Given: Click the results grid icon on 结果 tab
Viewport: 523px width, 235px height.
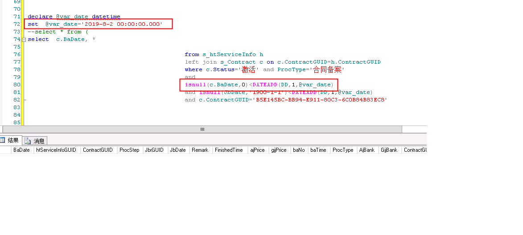Looking at the screenshot, I should point(3,140).
